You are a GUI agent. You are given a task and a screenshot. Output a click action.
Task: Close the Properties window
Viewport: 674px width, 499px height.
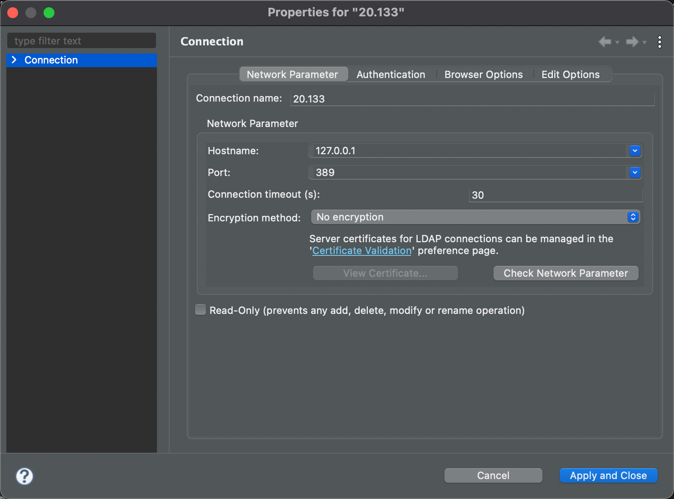pyautogui.click(x=13, y=13)
